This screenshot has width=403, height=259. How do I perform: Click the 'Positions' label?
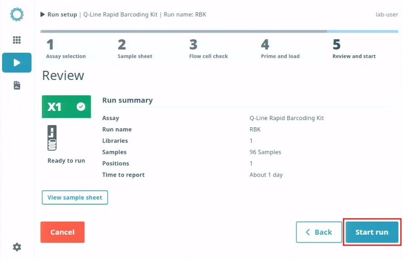click(116, 163)
